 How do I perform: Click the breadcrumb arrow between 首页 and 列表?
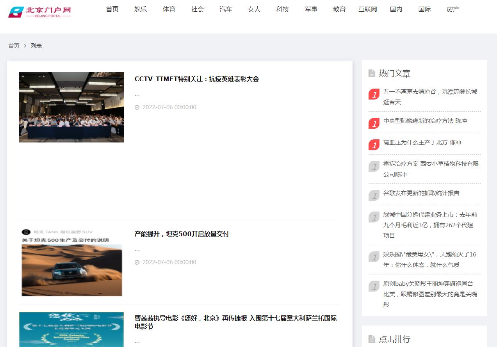pyautogui.click(x=25, y=46)
